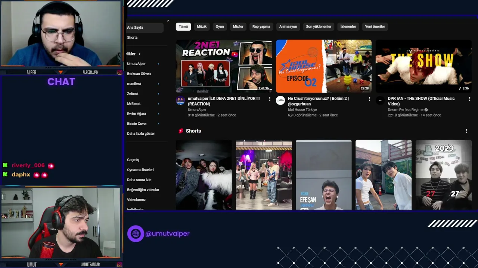This screenshot has width=478, height=268.
Task: Click chat username daphx
Action: pyautogui.click(x=21, y=174)
